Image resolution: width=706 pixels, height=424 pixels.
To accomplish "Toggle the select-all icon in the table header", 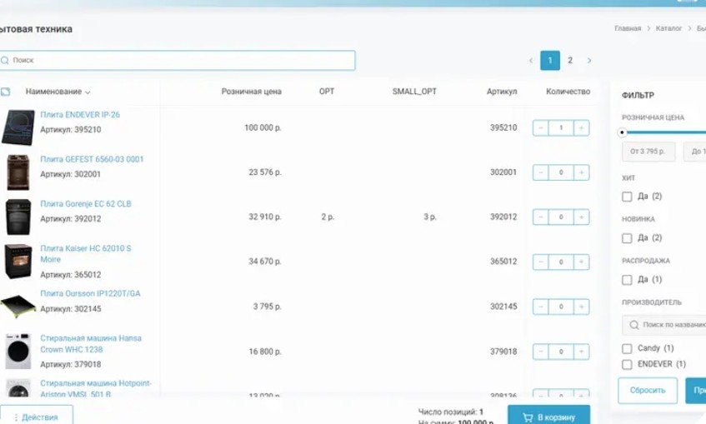I will click(5, 92).
